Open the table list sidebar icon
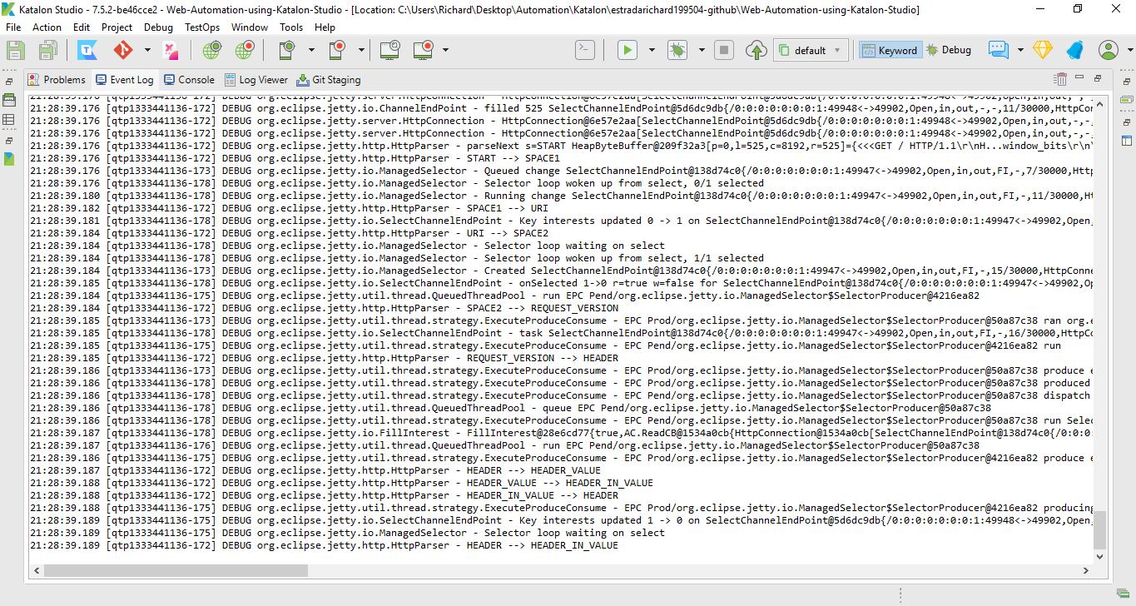The width and height of the screenshot is (1136, 606). tap(9, 120)
